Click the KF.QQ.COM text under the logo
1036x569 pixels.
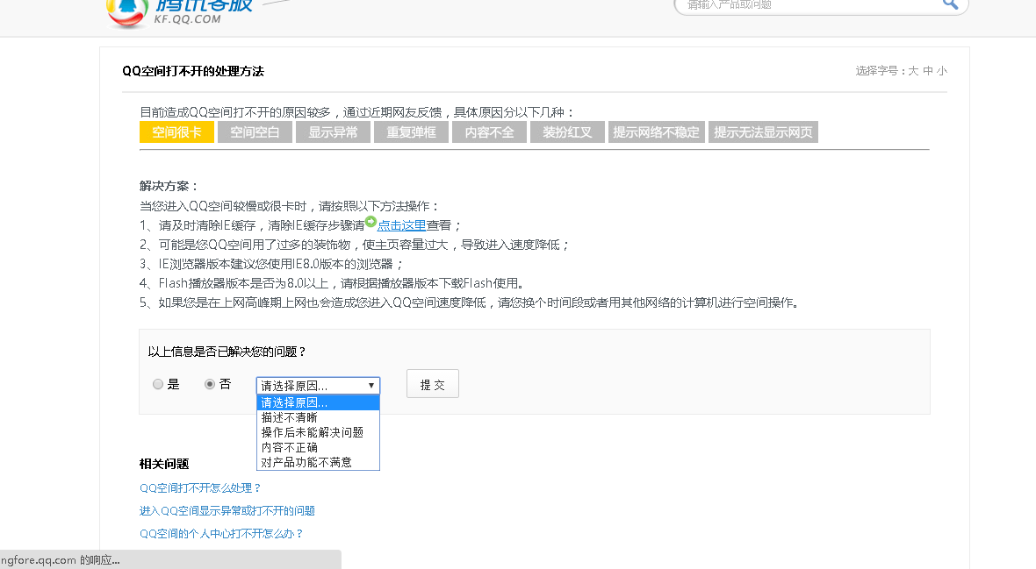point(188,19)
